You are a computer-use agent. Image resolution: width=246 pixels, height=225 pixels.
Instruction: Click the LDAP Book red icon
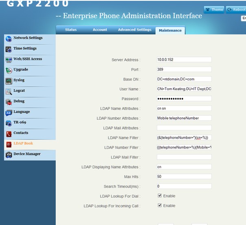click(x=9, y=145)
